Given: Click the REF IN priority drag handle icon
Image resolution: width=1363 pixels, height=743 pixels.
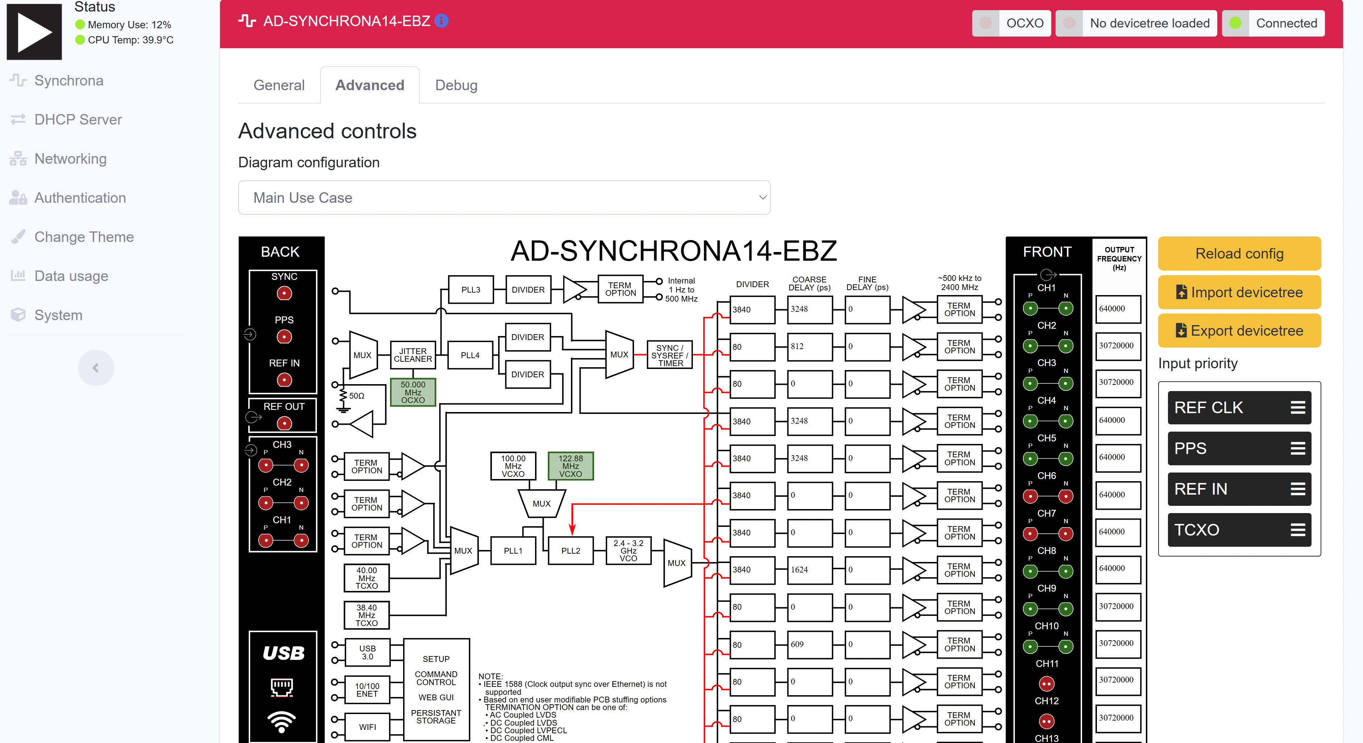Looking at the screenshot, I should coord(1297,489).
